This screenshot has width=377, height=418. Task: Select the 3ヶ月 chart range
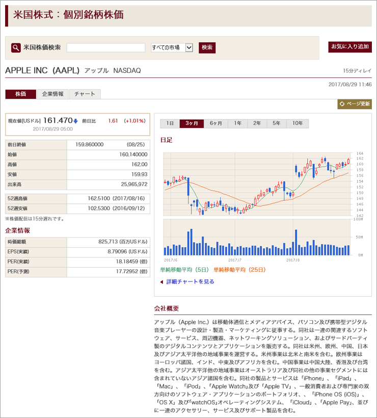(x=192, y=123)
